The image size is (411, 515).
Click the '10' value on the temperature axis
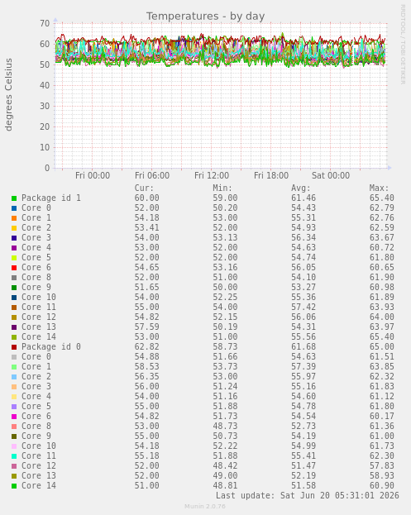click(45, 147)
